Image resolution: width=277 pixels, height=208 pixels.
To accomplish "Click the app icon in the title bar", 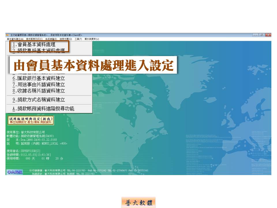I will 8,35.
